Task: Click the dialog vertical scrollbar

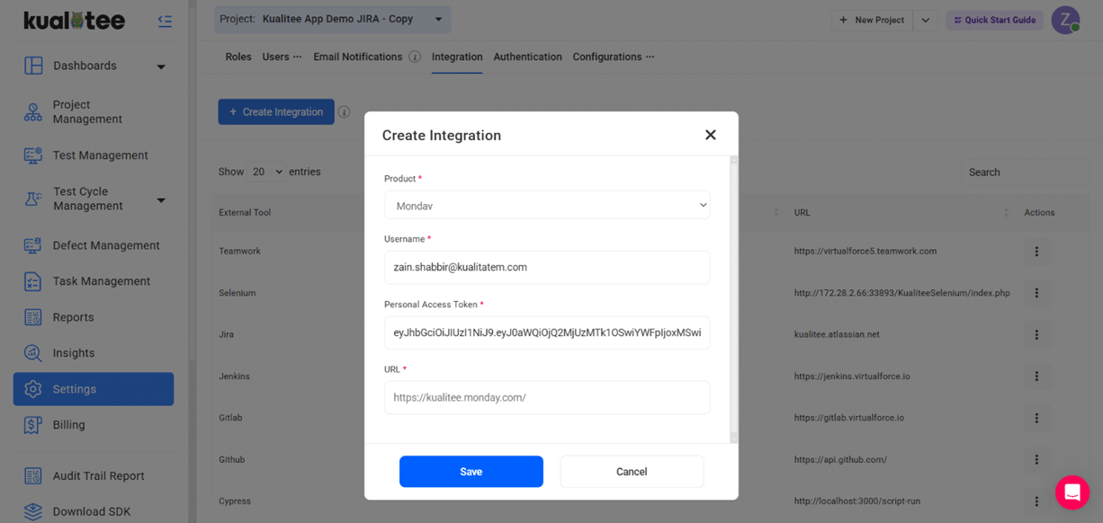Action: 733,299
